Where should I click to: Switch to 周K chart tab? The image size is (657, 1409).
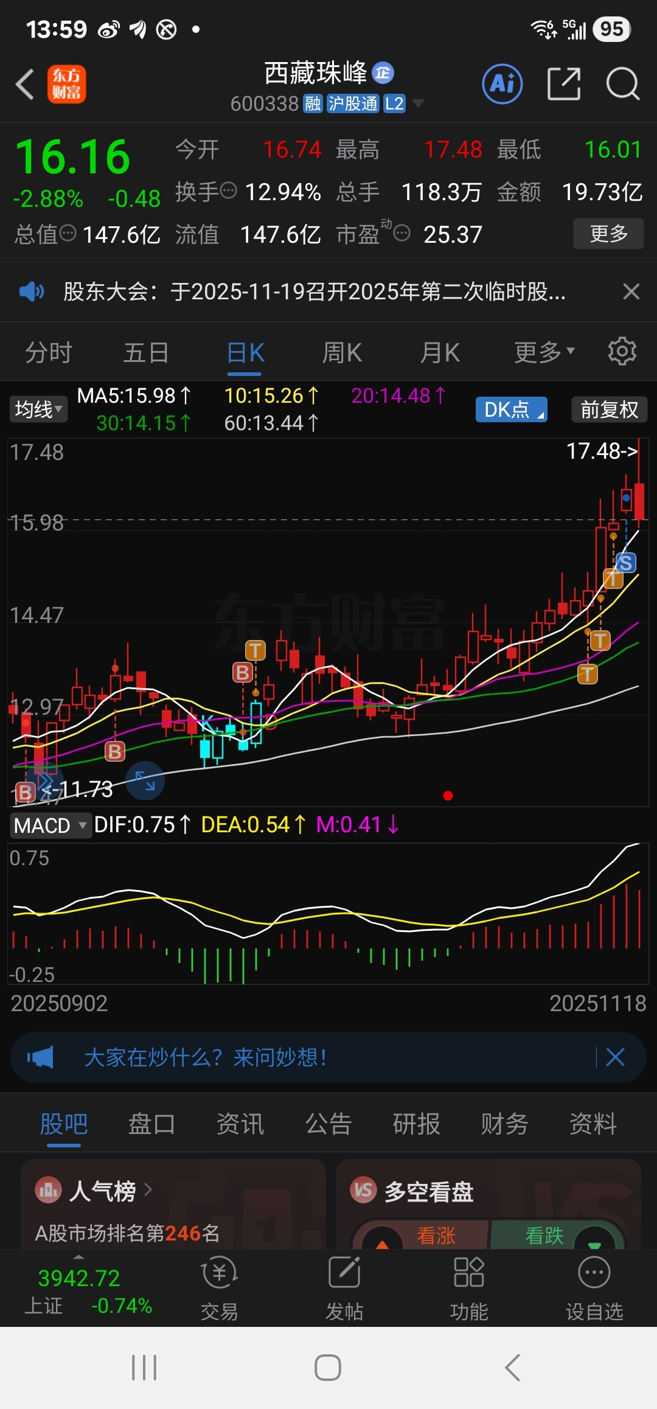pos(342,352)
